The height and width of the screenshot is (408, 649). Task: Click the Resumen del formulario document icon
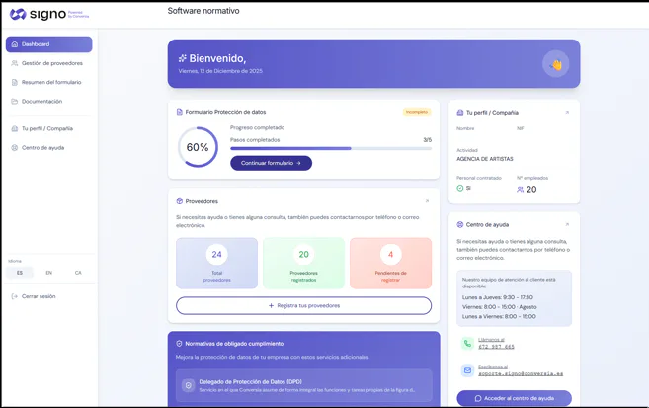coord(15,82)
